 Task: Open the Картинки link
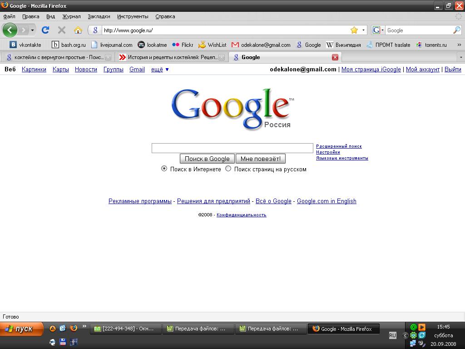(34, 70)
